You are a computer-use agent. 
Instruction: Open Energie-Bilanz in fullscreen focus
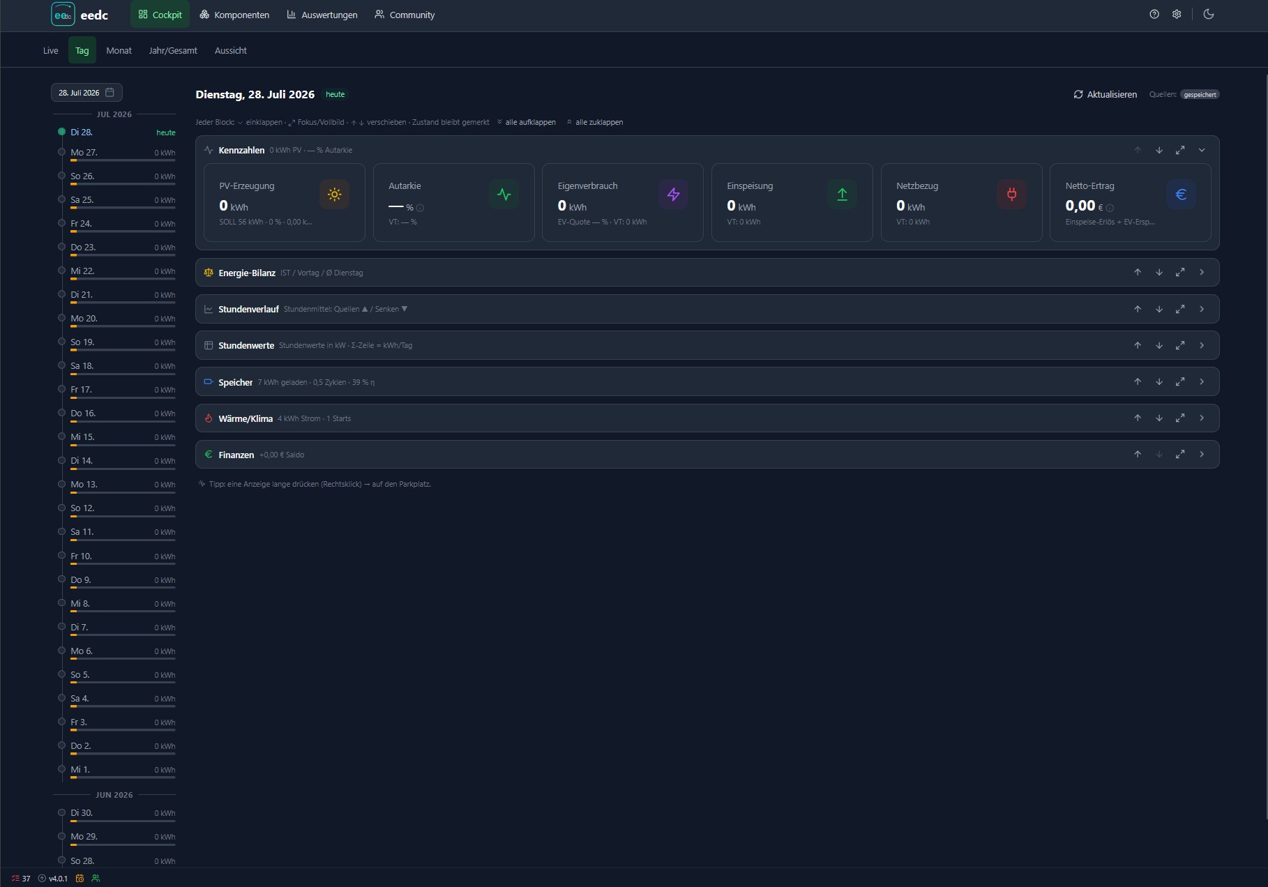click(1180, 273)
